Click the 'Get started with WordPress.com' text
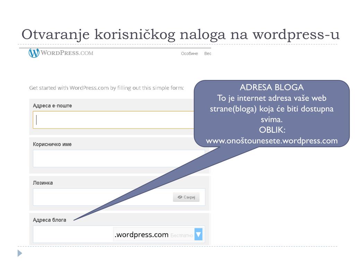This screenshot has height=266, width=355. pos(106,88)
